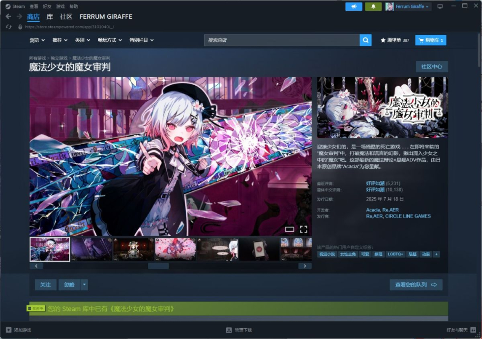The height and width of the screenshot is (339, 482).
Task: Open the green notifications bell
Action: pos(372,6)
